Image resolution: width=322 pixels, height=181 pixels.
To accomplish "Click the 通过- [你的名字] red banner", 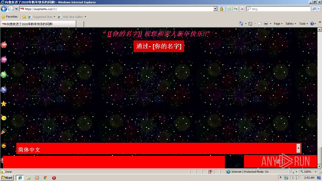I will 159,46.
